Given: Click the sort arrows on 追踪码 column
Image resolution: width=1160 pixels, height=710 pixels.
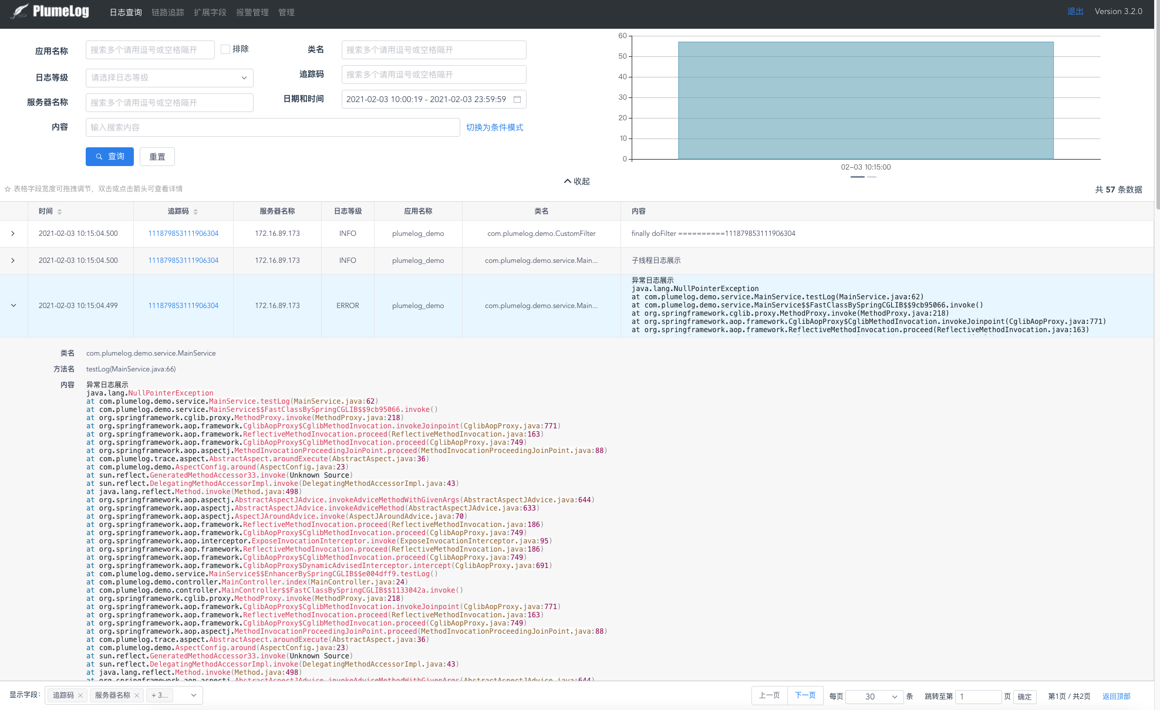Looking at the screenshot, I should 195,212.
